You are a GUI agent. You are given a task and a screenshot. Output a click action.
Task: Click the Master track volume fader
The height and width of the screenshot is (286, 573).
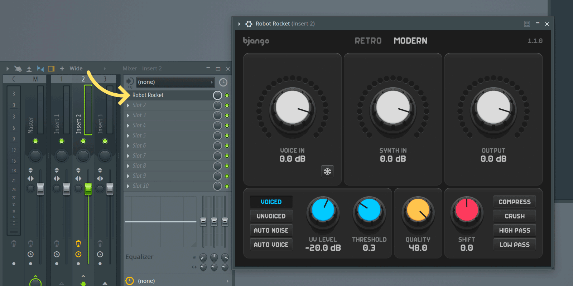tap(40, 189)
